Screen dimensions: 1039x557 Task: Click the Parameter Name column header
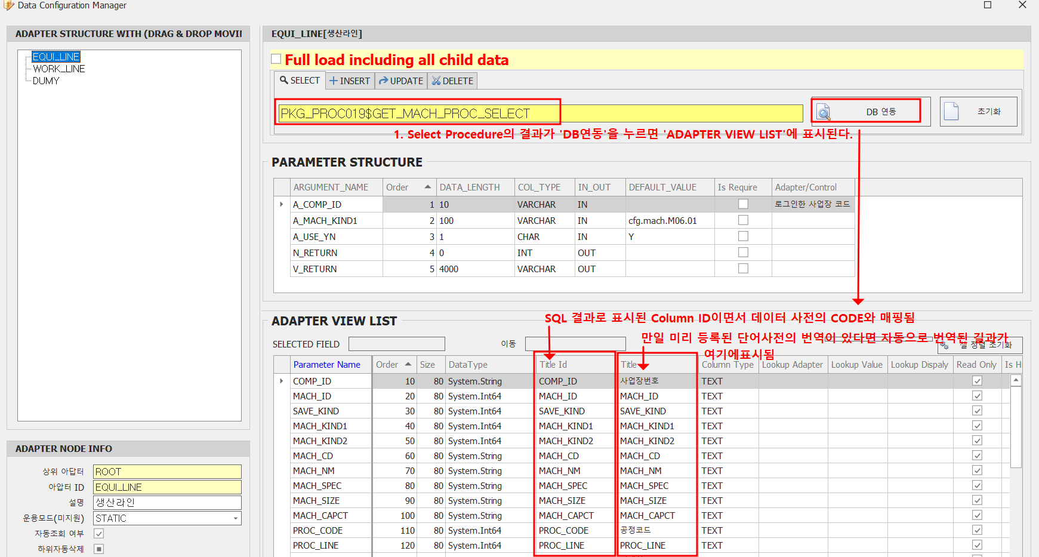(x=331, y=364)
